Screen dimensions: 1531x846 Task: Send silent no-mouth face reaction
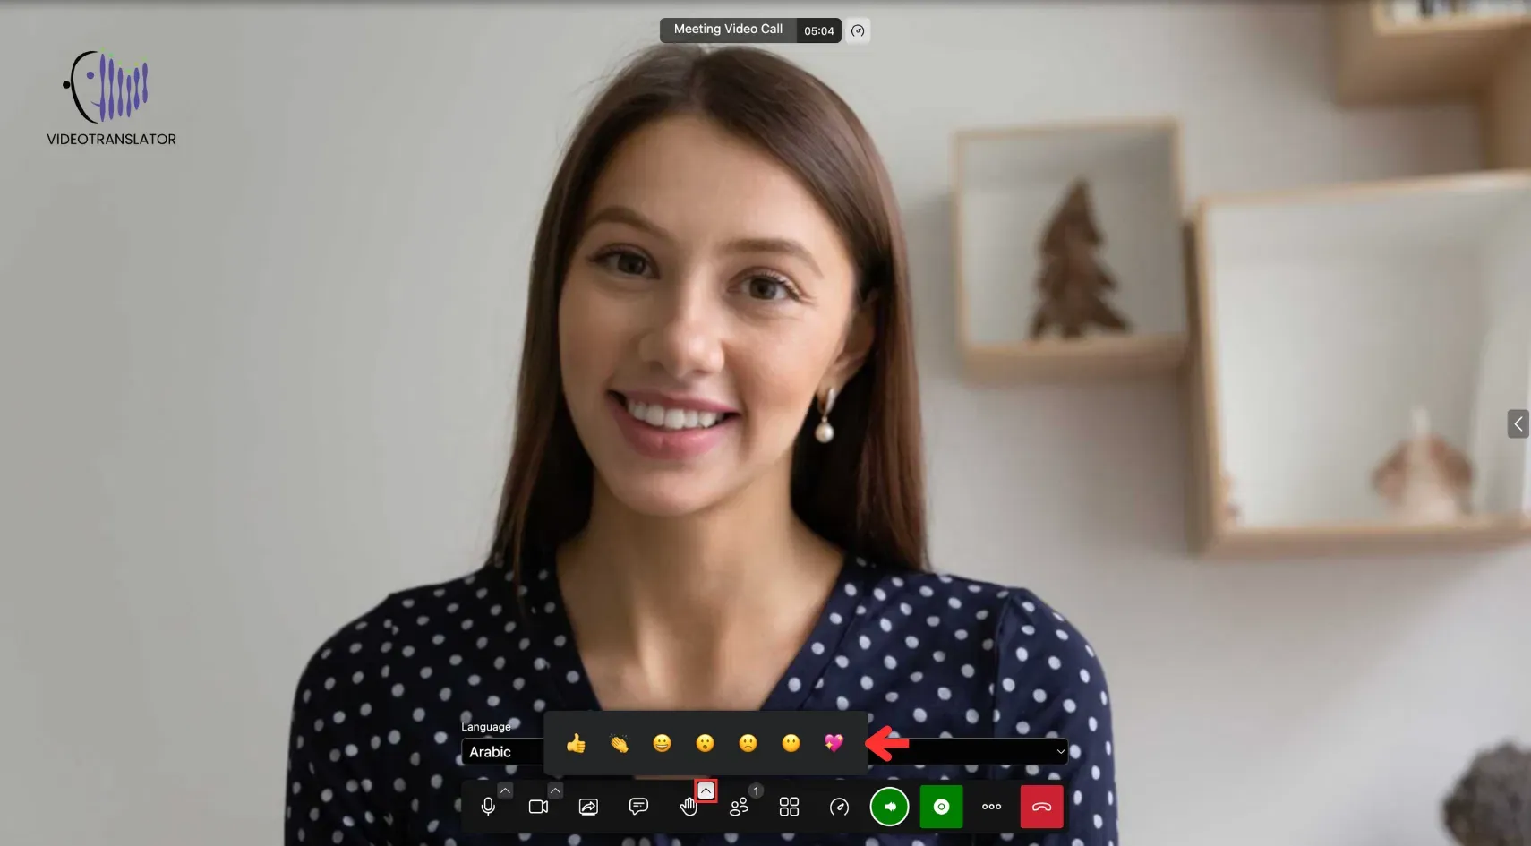[791, 743]
